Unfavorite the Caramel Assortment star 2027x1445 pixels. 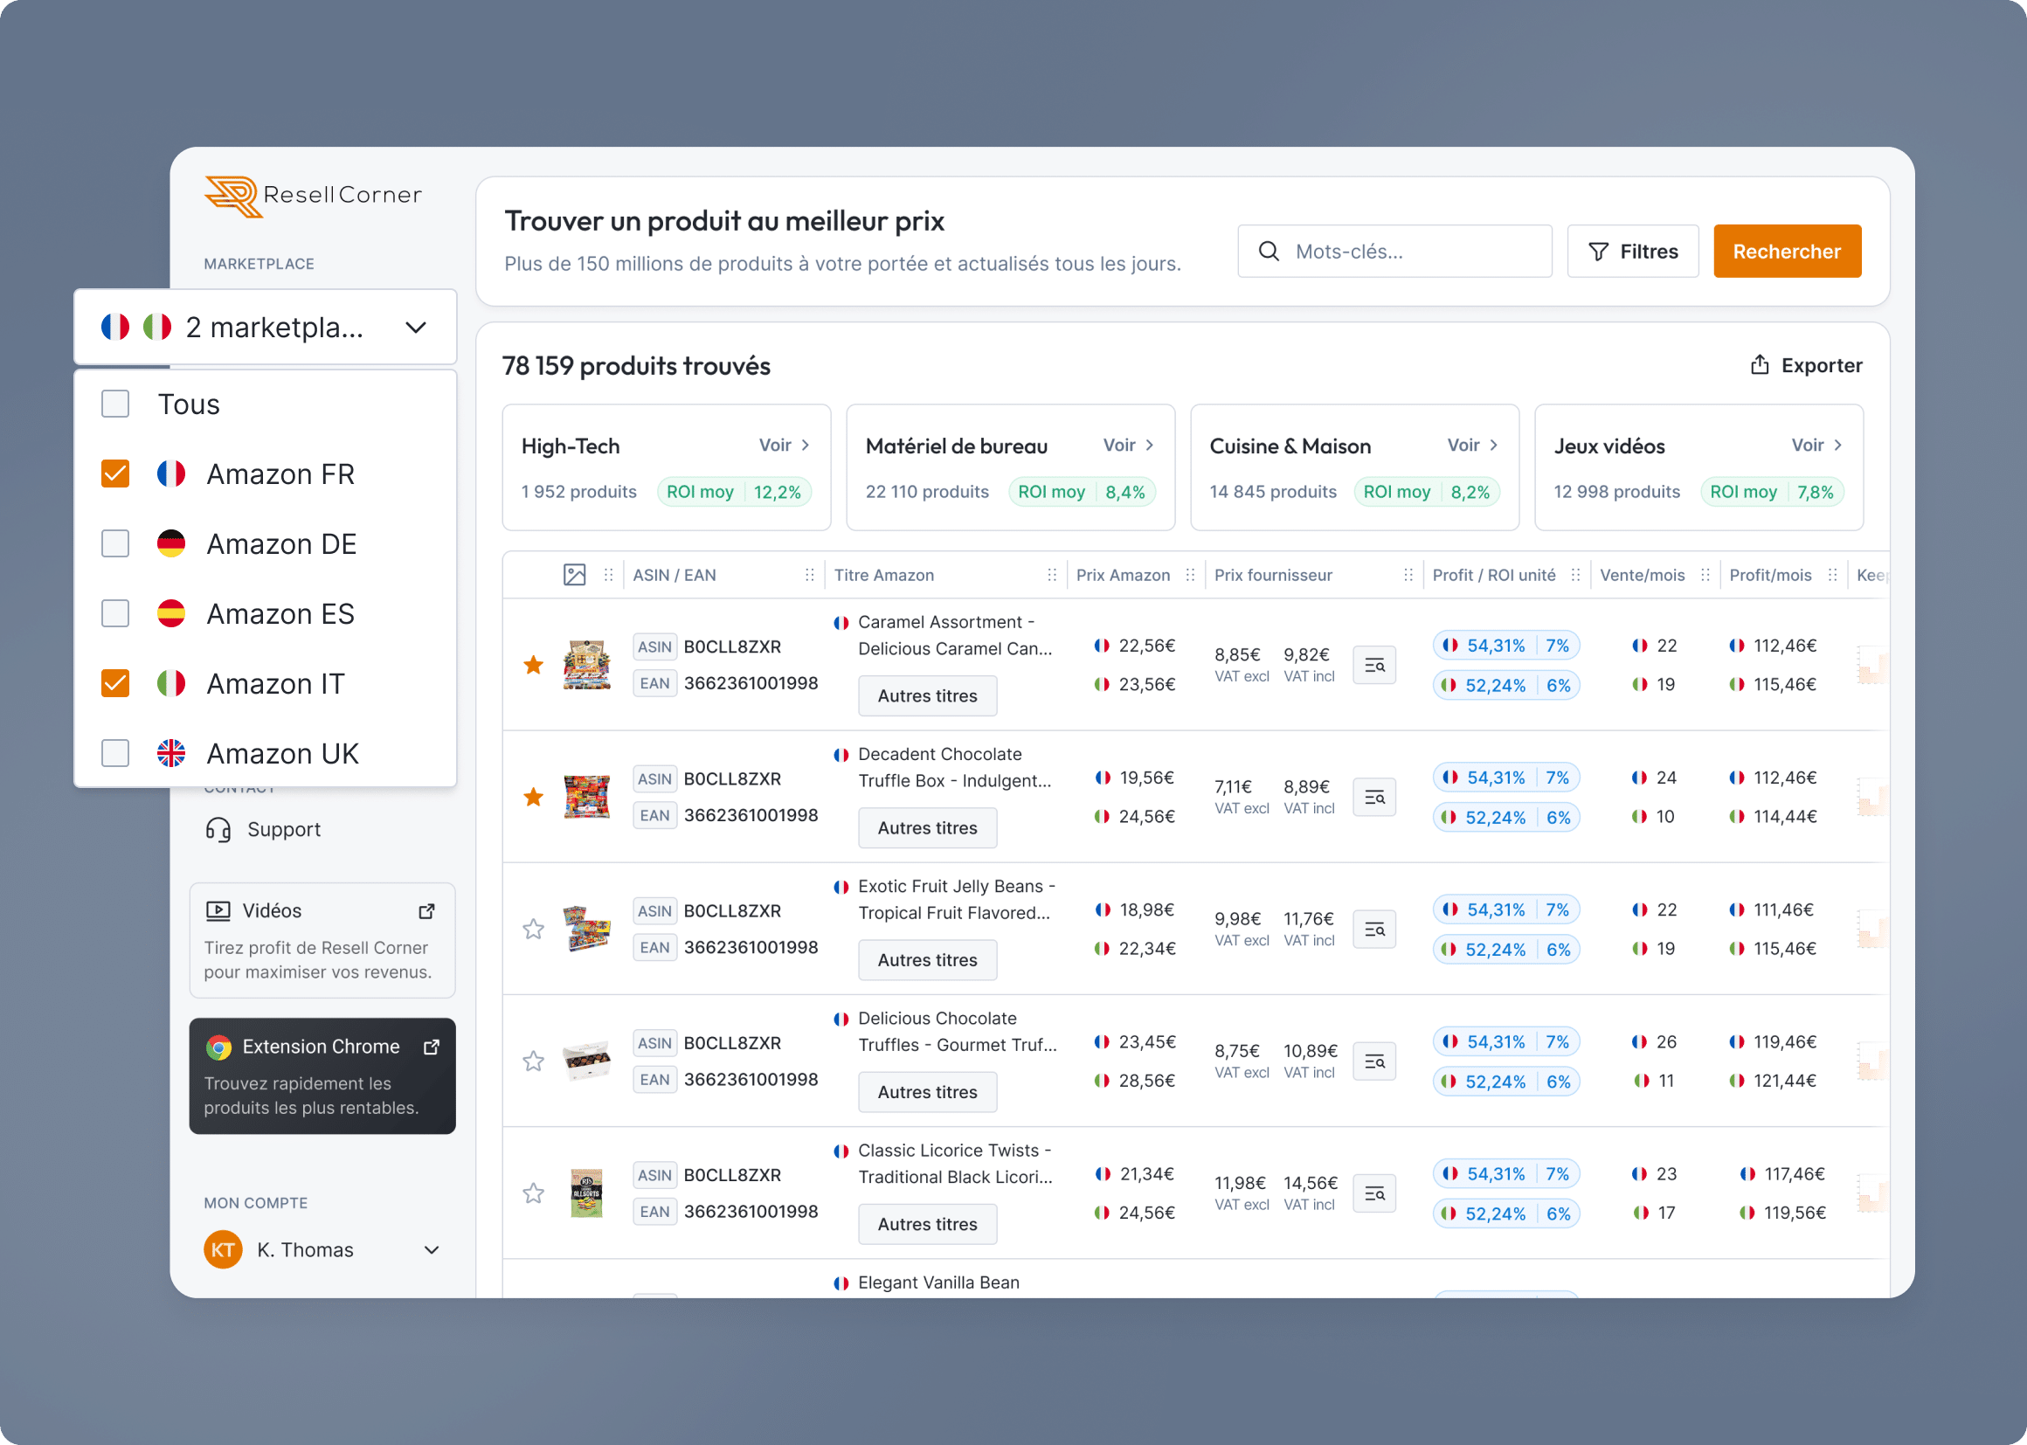[x=533, y=665]
